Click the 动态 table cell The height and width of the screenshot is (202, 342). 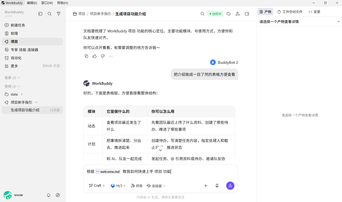click(93, 126)
